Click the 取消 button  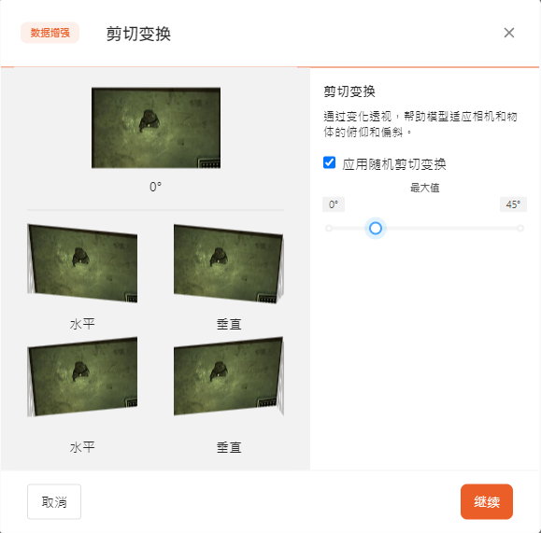pyautogui.click(x=54, y=501)
